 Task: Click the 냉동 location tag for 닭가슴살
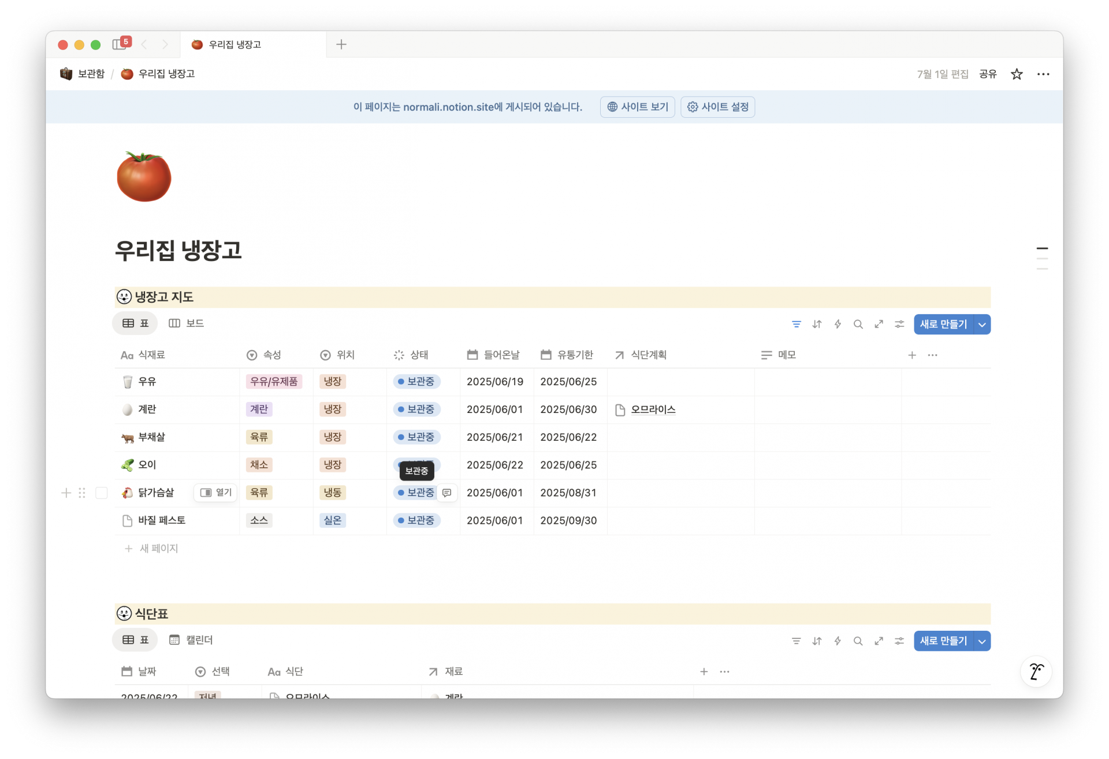click(333, 493)
